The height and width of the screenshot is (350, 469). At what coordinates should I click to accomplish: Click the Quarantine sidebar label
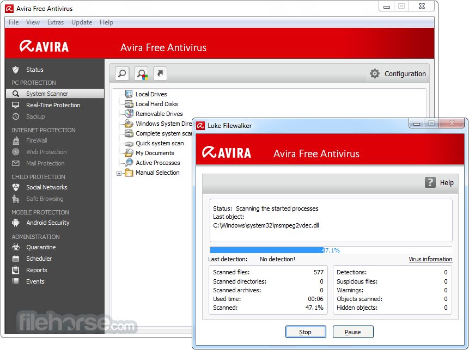tap(41, 247)
